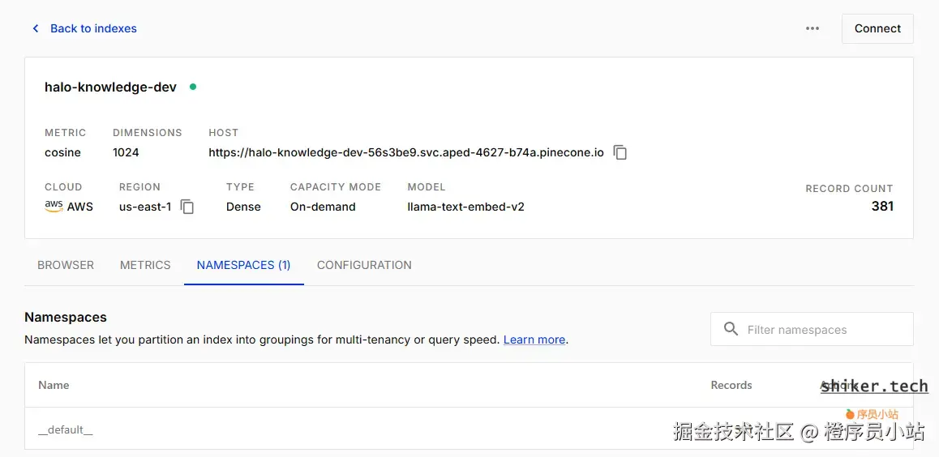Click the Name column header
Screen dimensions: 939x457
coord(54,385)
